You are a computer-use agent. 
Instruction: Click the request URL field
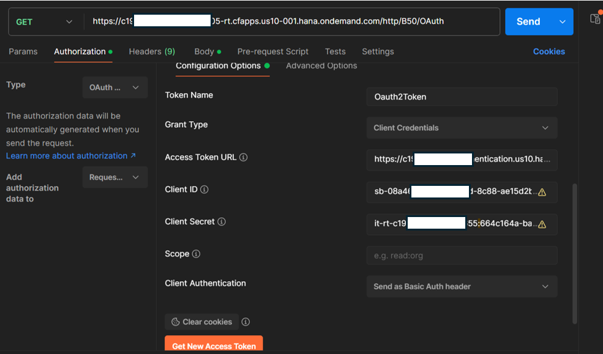[x=291, y=21]
